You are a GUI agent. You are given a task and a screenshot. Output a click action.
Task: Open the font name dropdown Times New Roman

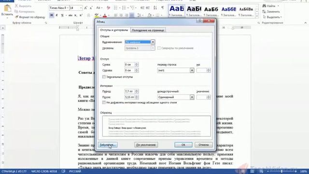tap(68, 8)
